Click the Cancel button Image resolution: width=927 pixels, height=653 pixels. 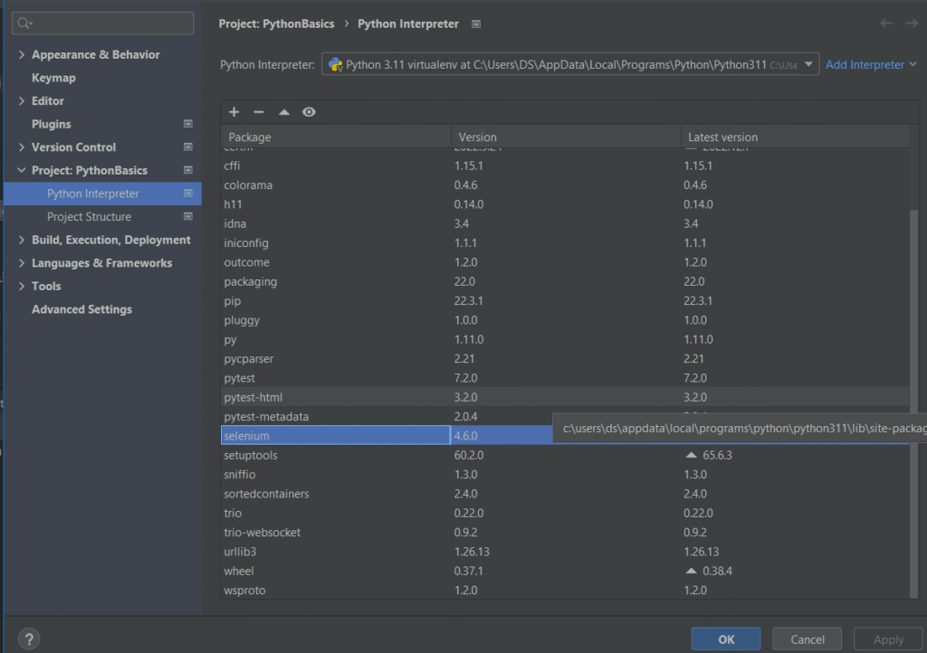point(808,639)
